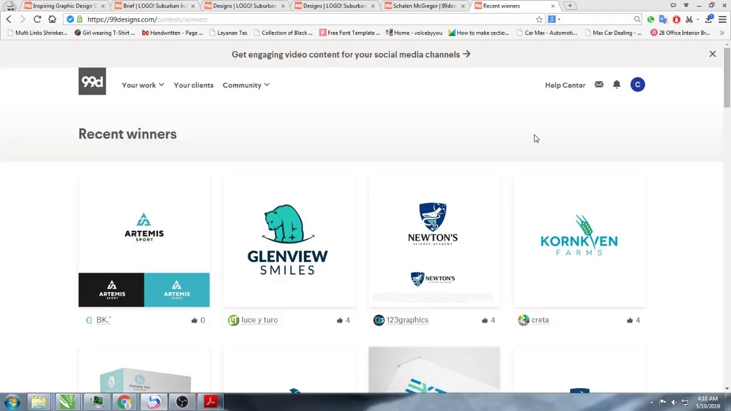
Task: Click the browser forward arrow
Action: (23, 19)
